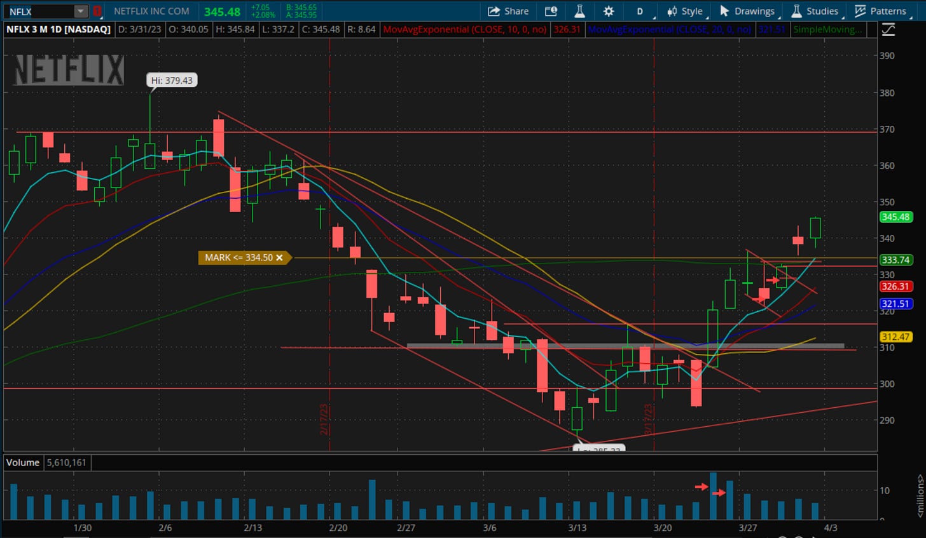
Task: Click the R: 8.64 range value
Action: (361, 29)
